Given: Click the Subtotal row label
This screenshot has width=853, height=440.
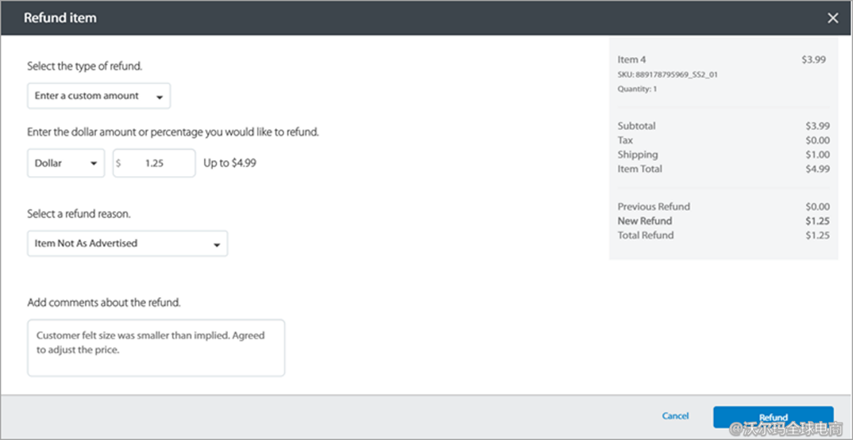Looking at the screenshot, I should click(637, 126).
